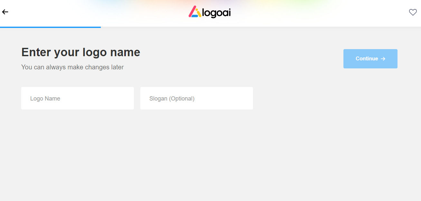Click the 'Enter your logo name' heading
The height and width of the screenshot is (201, 421).
click(80, 52)
